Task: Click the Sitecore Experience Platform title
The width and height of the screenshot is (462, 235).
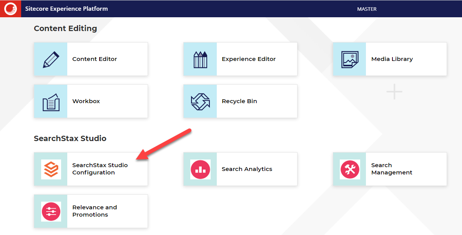Action: 66,8
